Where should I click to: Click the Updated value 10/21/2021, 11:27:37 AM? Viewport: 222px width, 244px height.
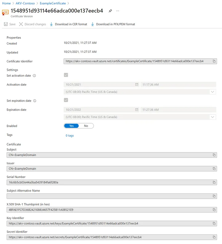point(80,52)
